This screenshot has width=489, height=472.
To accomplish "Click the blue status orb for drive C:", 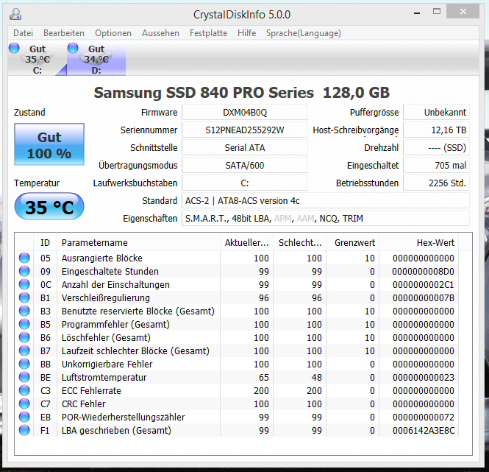I will pyautogui.click(x=14, y=49).
